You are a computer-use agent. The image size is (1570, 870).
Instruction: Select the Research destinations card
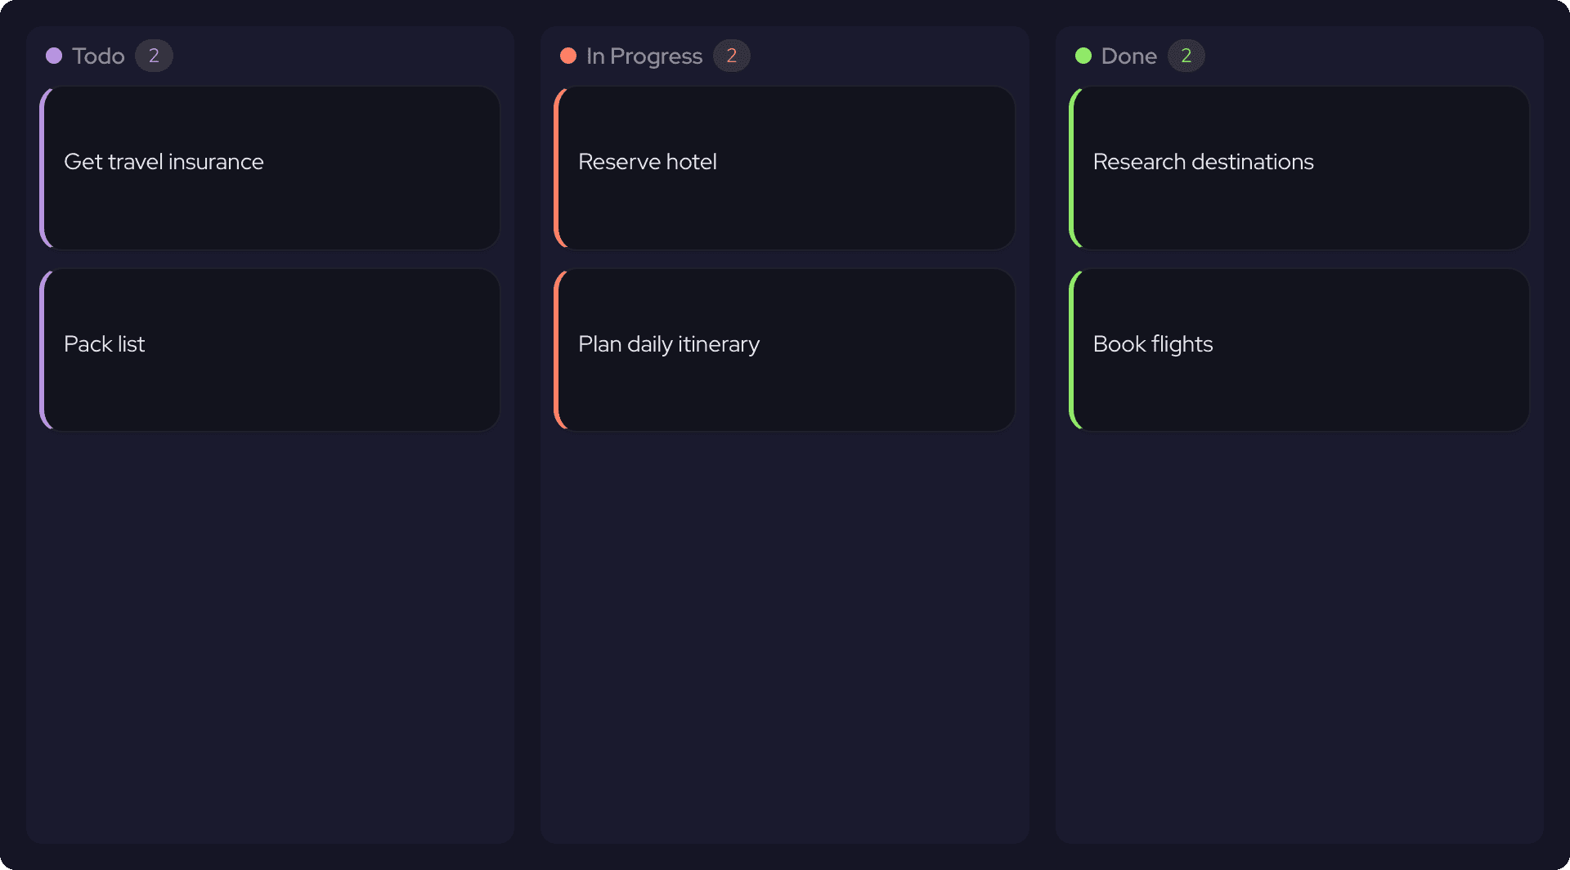1299,168
